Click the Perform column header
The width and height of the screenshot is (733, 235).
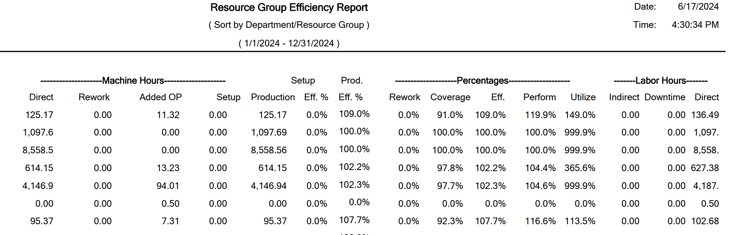(539, 97)
